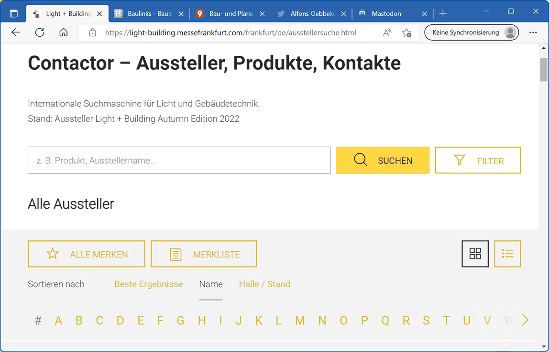549x352 pixels.
Task: Filter exhibitors by letter B
Action: 79,320
